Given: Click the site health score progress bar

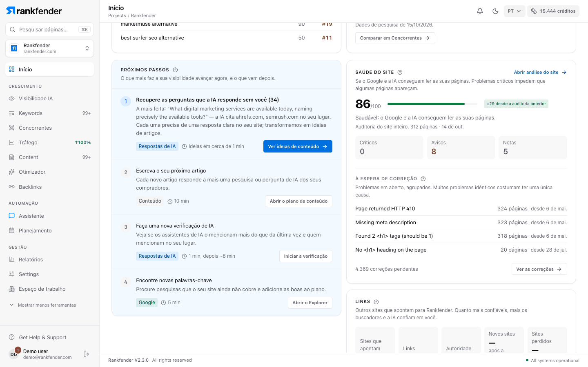Looking at the screenshot, I should [x=432, y=104].
